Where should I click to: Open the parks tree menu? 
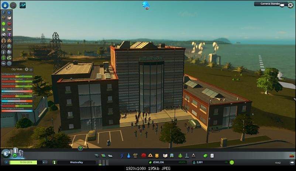[x=180, y=156]
